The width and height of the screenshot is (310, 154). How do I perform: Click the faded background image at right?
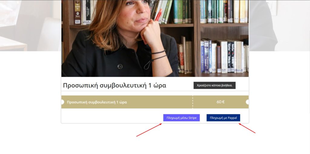point(279,25)
